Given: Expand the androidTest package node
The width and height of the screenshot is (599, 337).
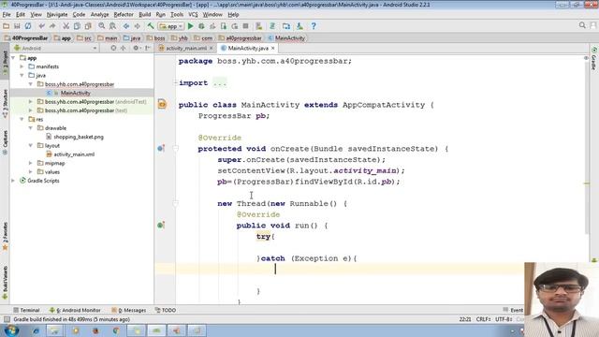Looking at the screenshot, I should click(31, 102).
